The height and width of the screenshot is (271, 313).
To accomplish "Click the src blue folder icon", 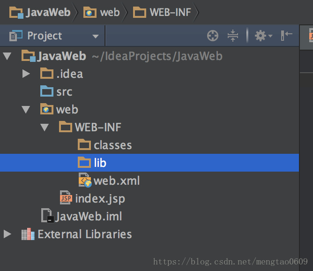I will pyautogui.click(x=47, y=91).
